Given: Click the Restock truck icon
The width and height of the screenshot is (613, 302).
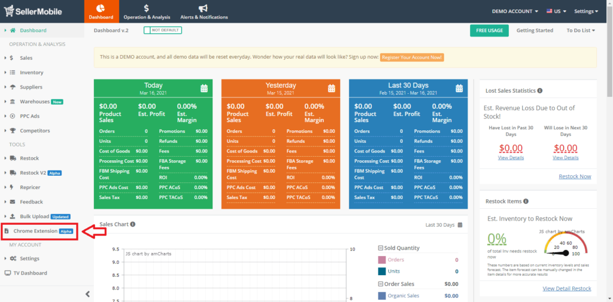Looking at the screenshot, I should (x=13, y=158).
